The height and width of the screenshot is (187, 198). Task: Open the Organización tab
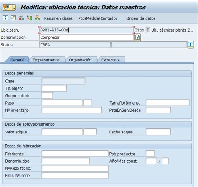(x=80, y=60)
